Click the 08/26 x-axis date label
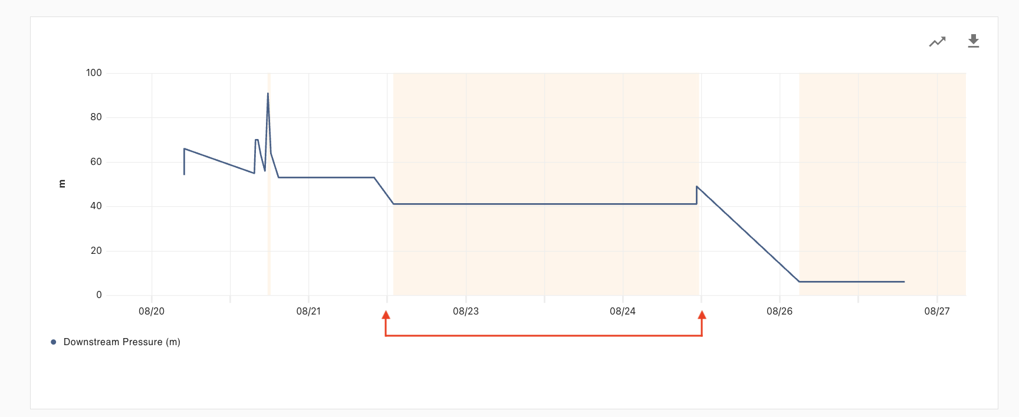This screenshot has width=1019, height=417. pyautogui.click(x=780, y=312)
